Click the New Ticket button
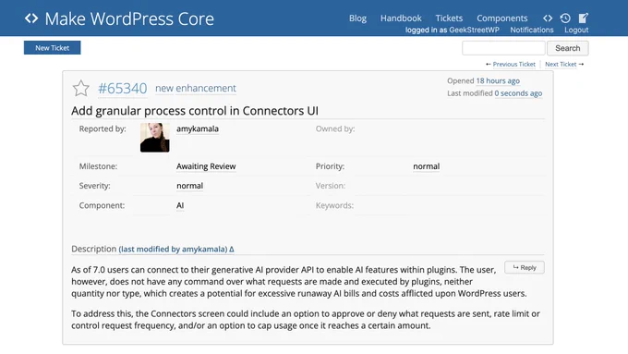Viewport: 628px width, 354px height. click(x=52, y=48)
